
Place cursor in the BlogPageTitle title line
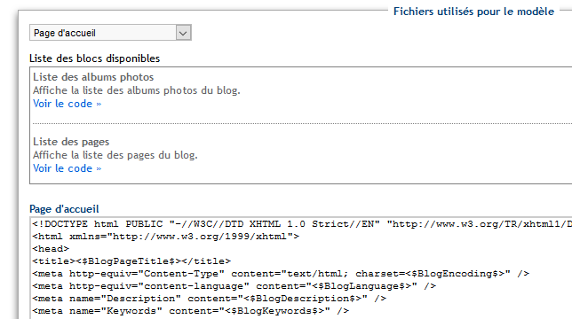tap(131, 261)
